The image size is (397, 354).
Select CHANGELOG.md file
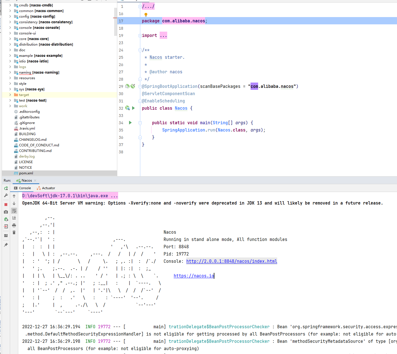point(33,140)
